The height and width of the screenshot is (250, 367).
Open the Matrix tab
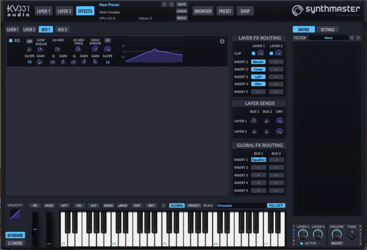[304, 30]
